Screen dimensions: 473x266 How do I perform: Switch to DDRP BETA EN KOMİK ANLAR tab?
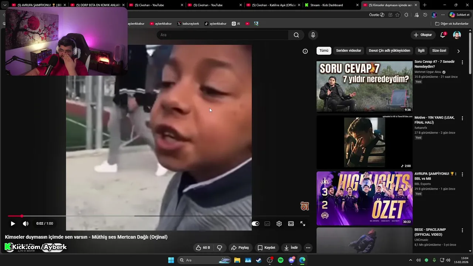coord(97,5)
